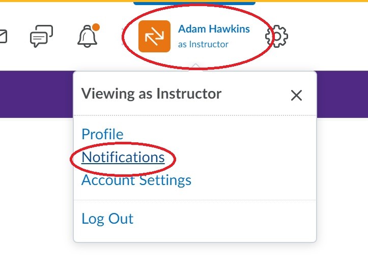368x275 pixels.
Task: Click the menu's pointer arrow under username
Action: point(196,67)
